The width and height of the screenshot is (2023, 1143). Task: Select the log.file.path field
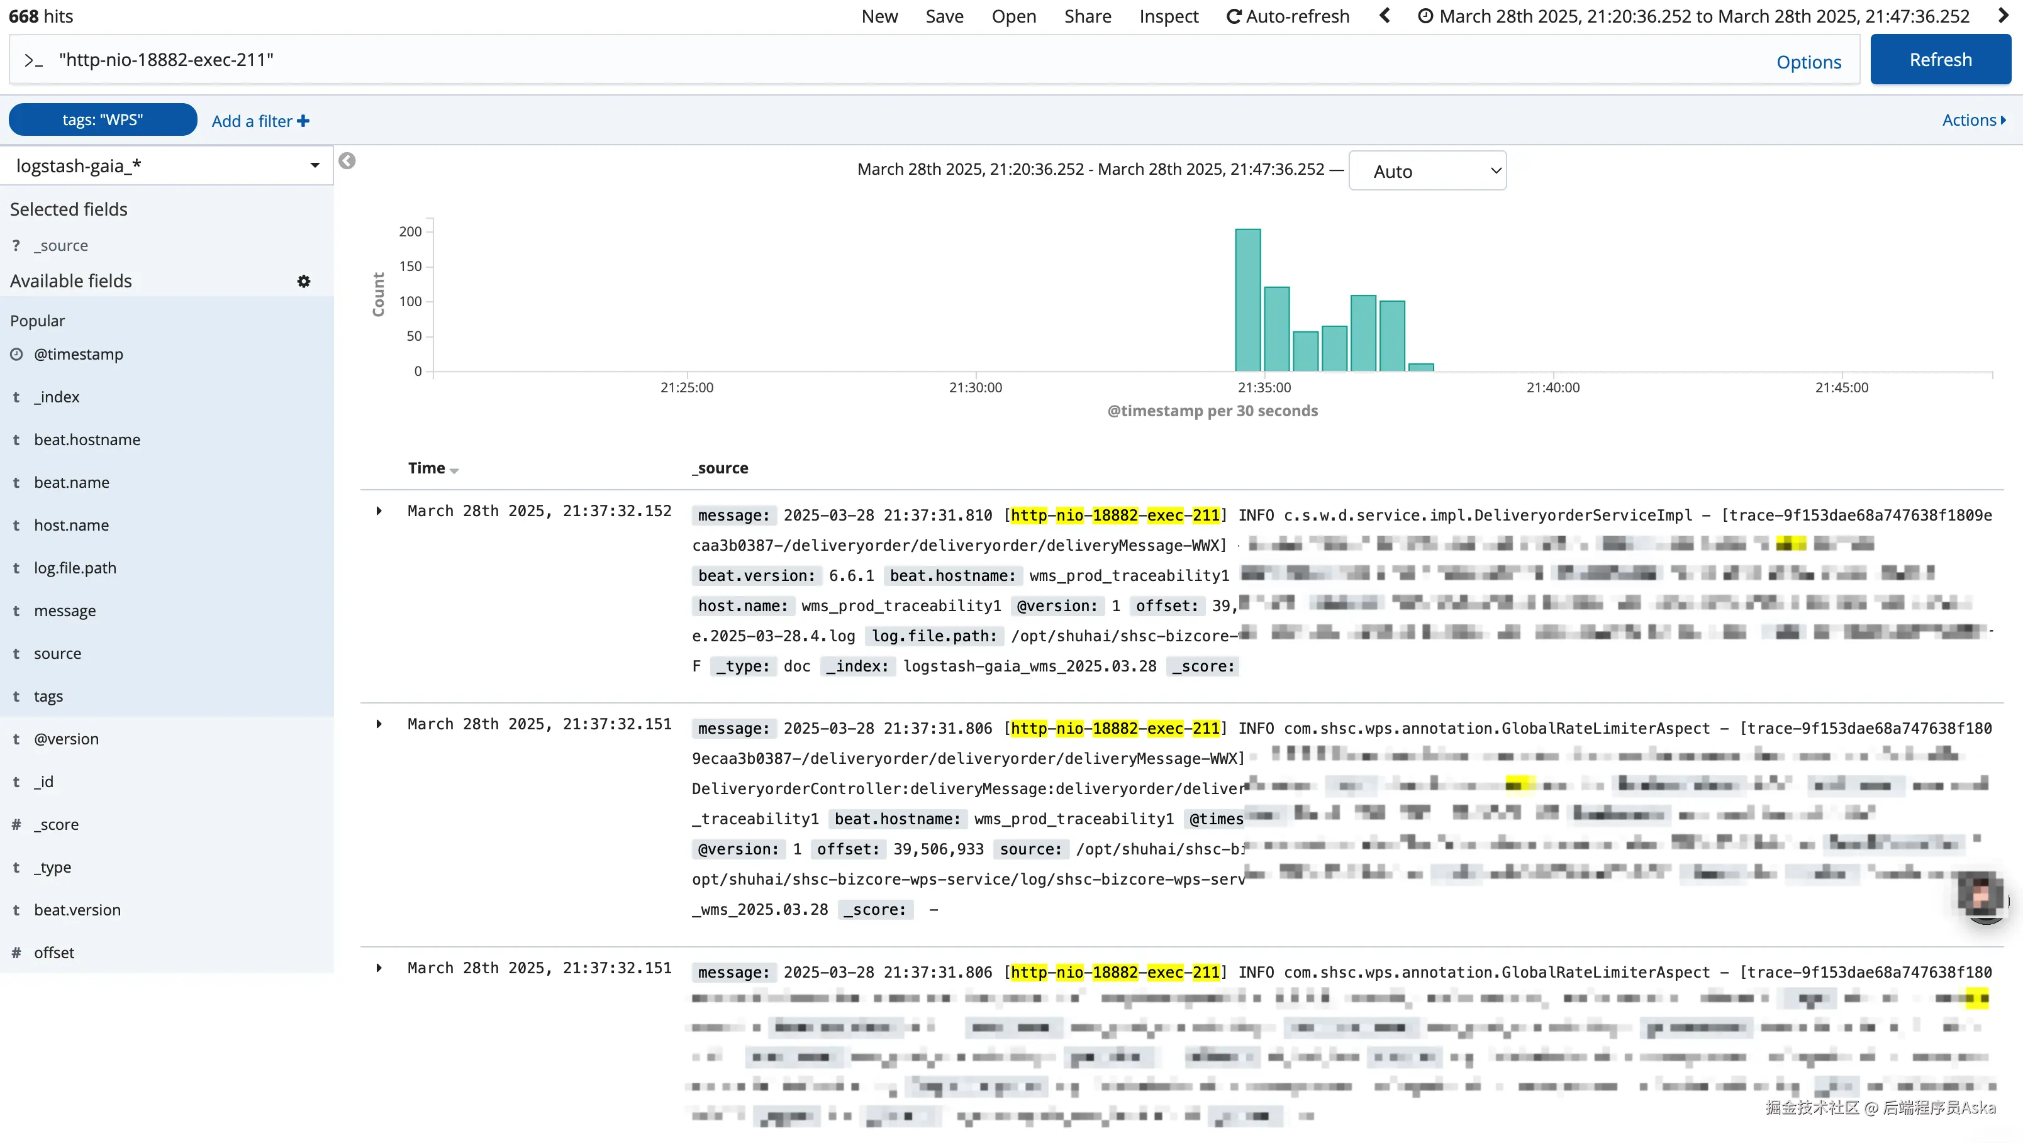pyautogui.click(x=75, y=568)
